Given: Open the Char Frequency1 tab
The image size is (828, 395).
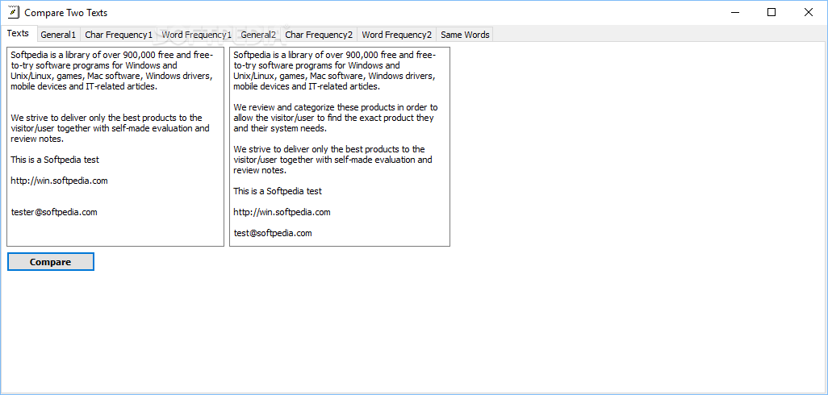Looking at the screenshot, I should pos(119,35).
